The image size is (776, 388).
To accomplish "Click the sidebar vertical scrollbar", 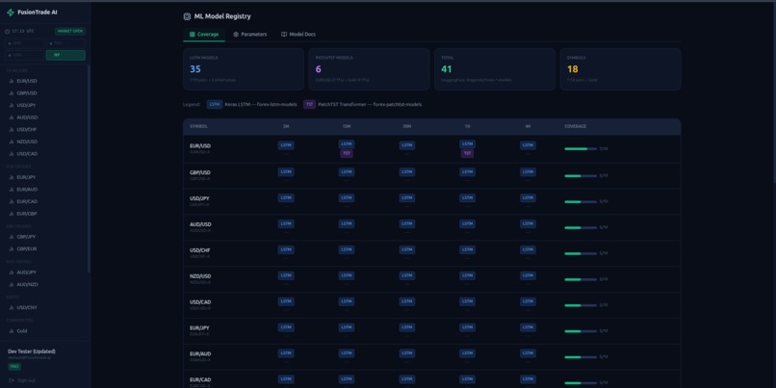I will click(89, 168).
